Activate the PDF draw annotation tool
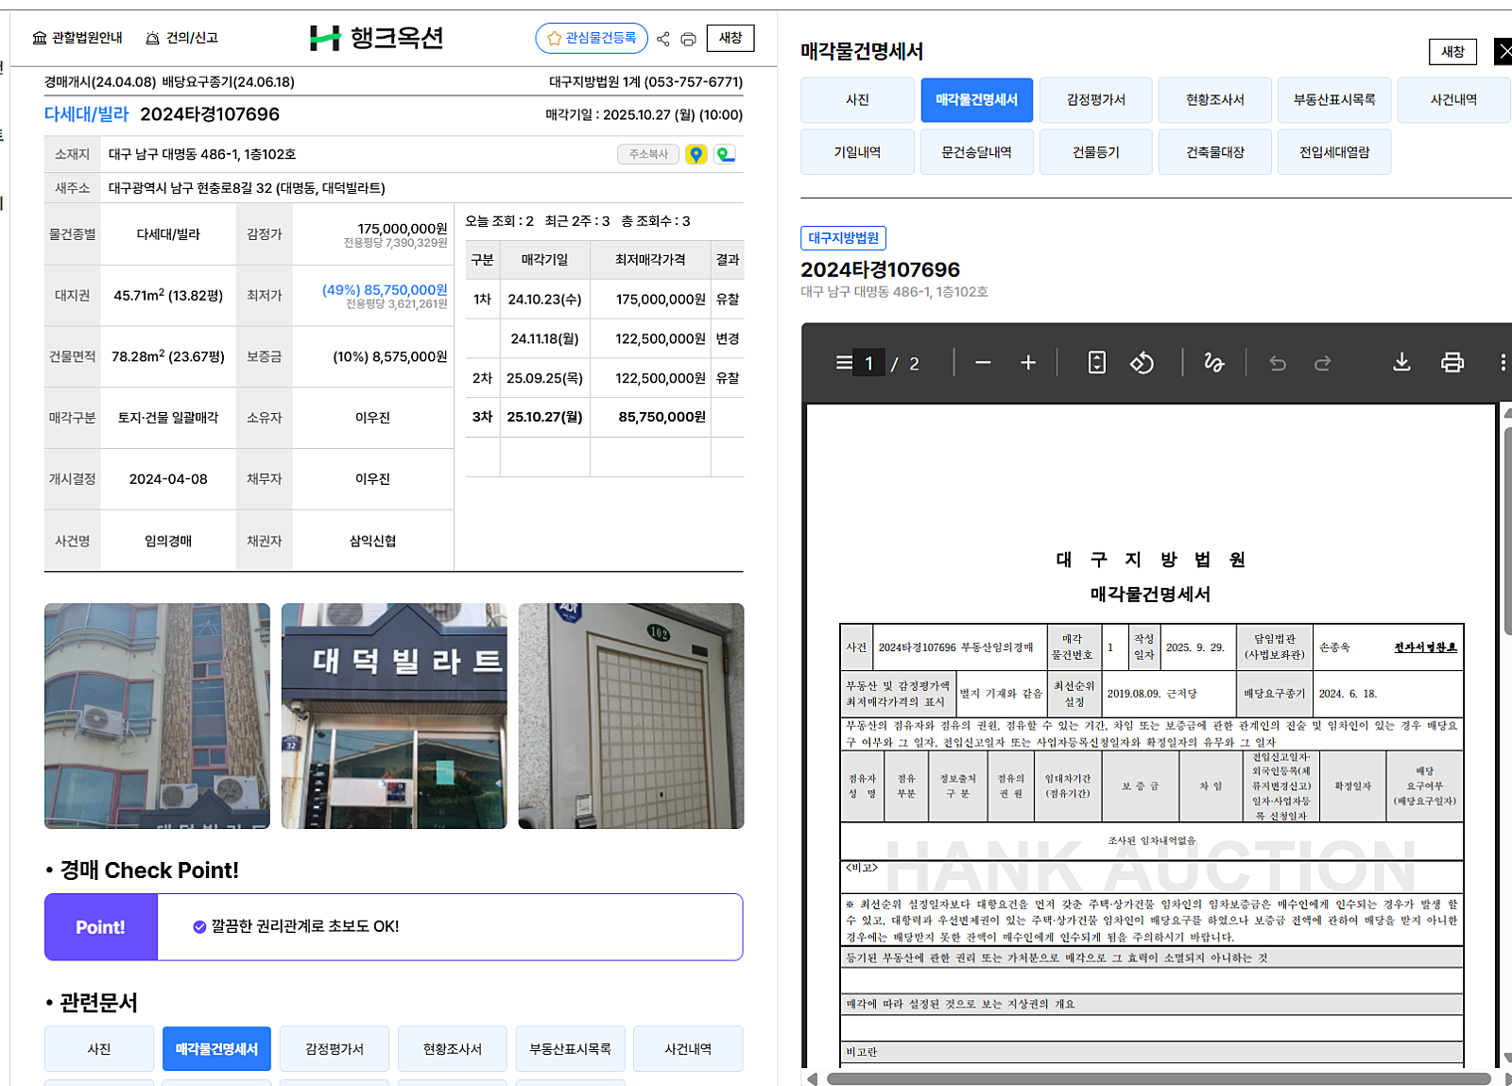This screenshot has height=1086, width=1512. pos(1213,363)
